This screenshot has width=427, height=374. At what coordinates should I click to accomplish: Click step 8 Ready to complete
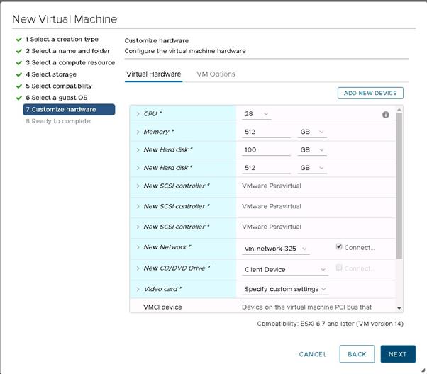tap(58, 121)
